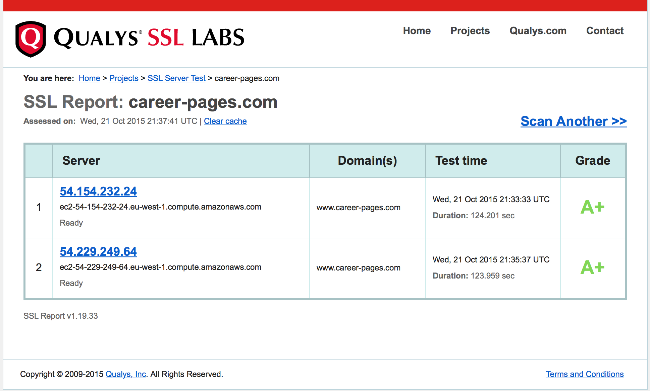Click row number 2 cell
The width and height of the screenshot is (650, 391).
point(39,268)
